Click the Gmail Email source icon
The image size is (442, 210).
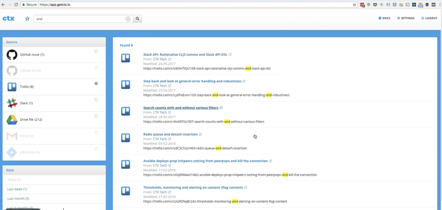point(12,136)
